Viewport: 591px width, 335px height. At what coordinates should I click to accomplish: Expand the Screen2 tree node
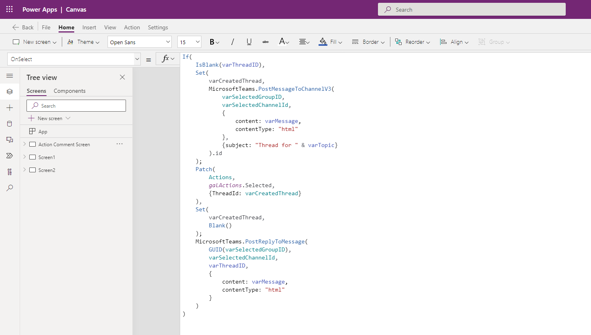pos(24,170)
